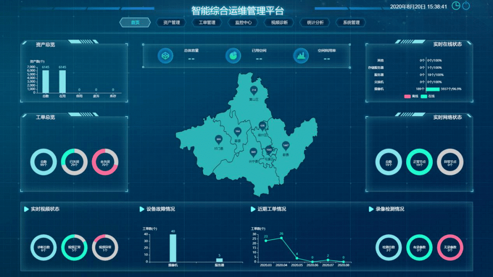Click the power logout icon at top right
The width and height of the screenshot is (493, 277).
pyautogui.click(x=466, y=5)
